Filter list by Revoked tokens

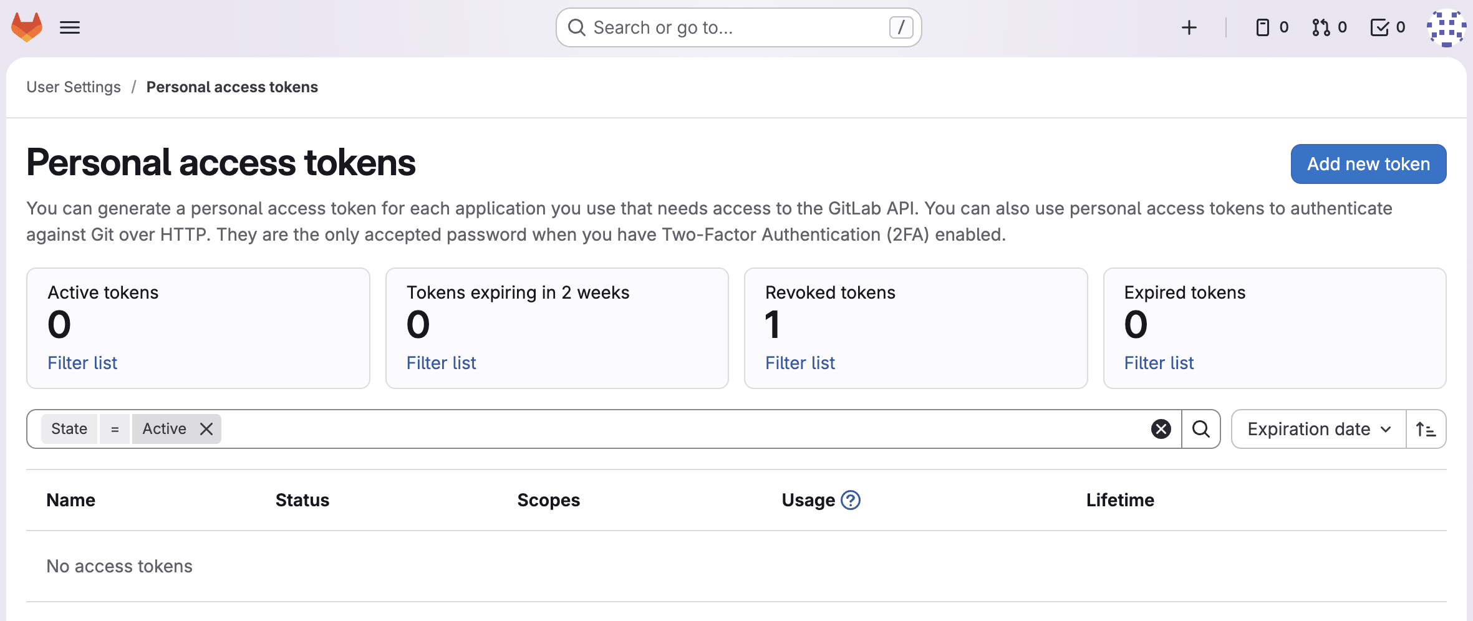pos(799,363)
